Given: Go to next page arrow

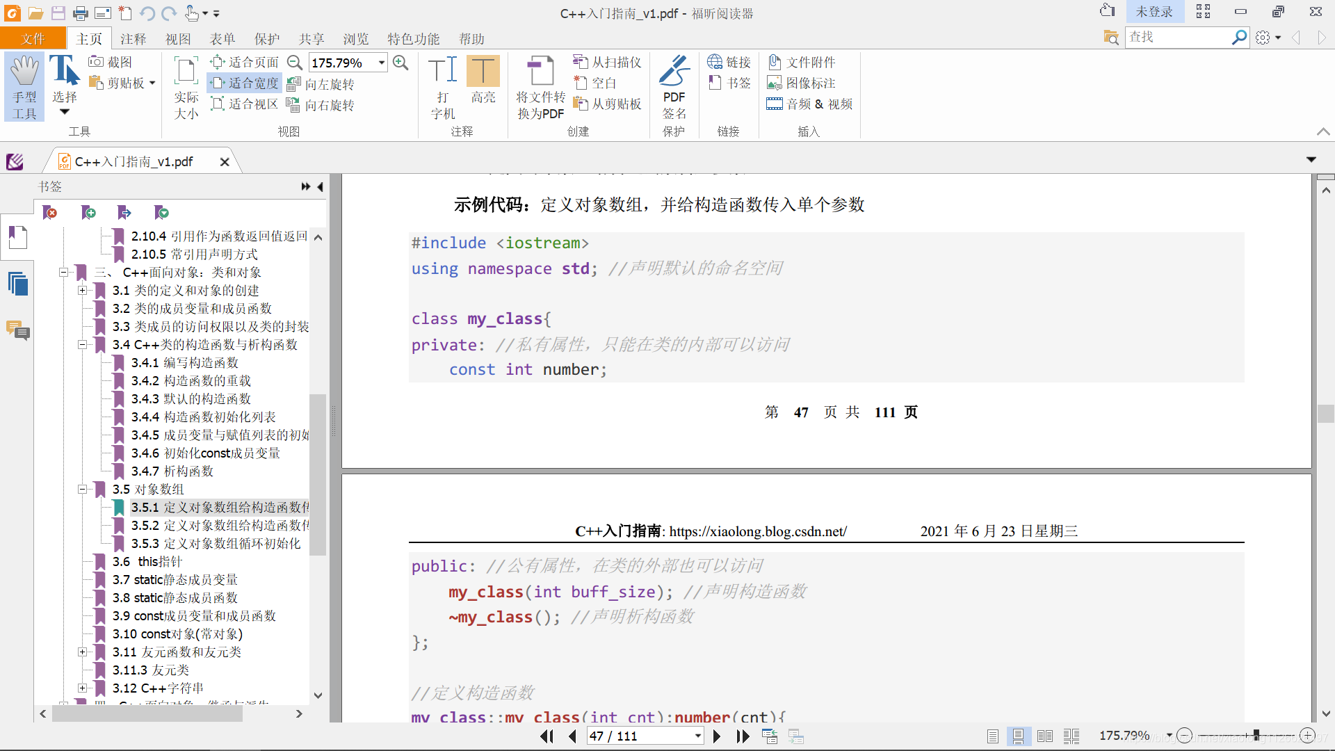Looking at the screenshot, I should pyautogui.click(x=717, y=736).
